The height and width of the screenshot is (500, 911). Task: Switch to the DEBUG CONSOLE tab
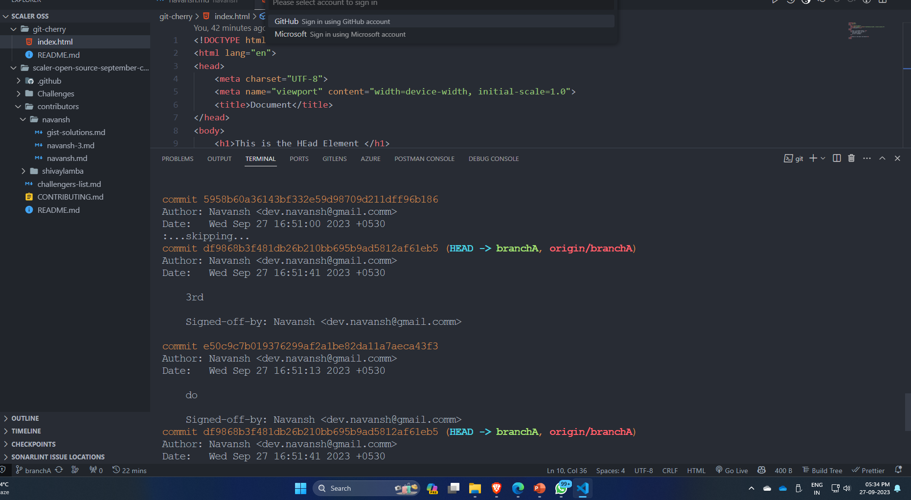point(493,159)
